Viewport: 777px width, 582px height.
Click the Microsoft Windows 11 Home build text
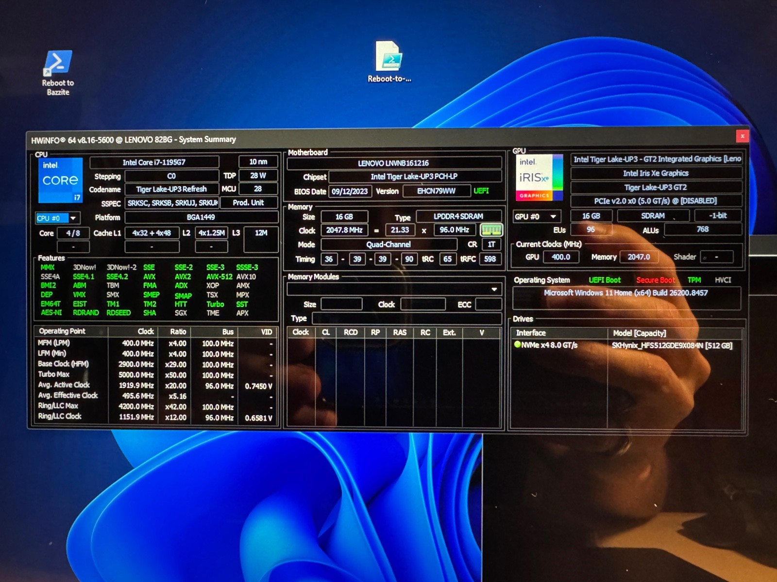(x=625, y=293)
